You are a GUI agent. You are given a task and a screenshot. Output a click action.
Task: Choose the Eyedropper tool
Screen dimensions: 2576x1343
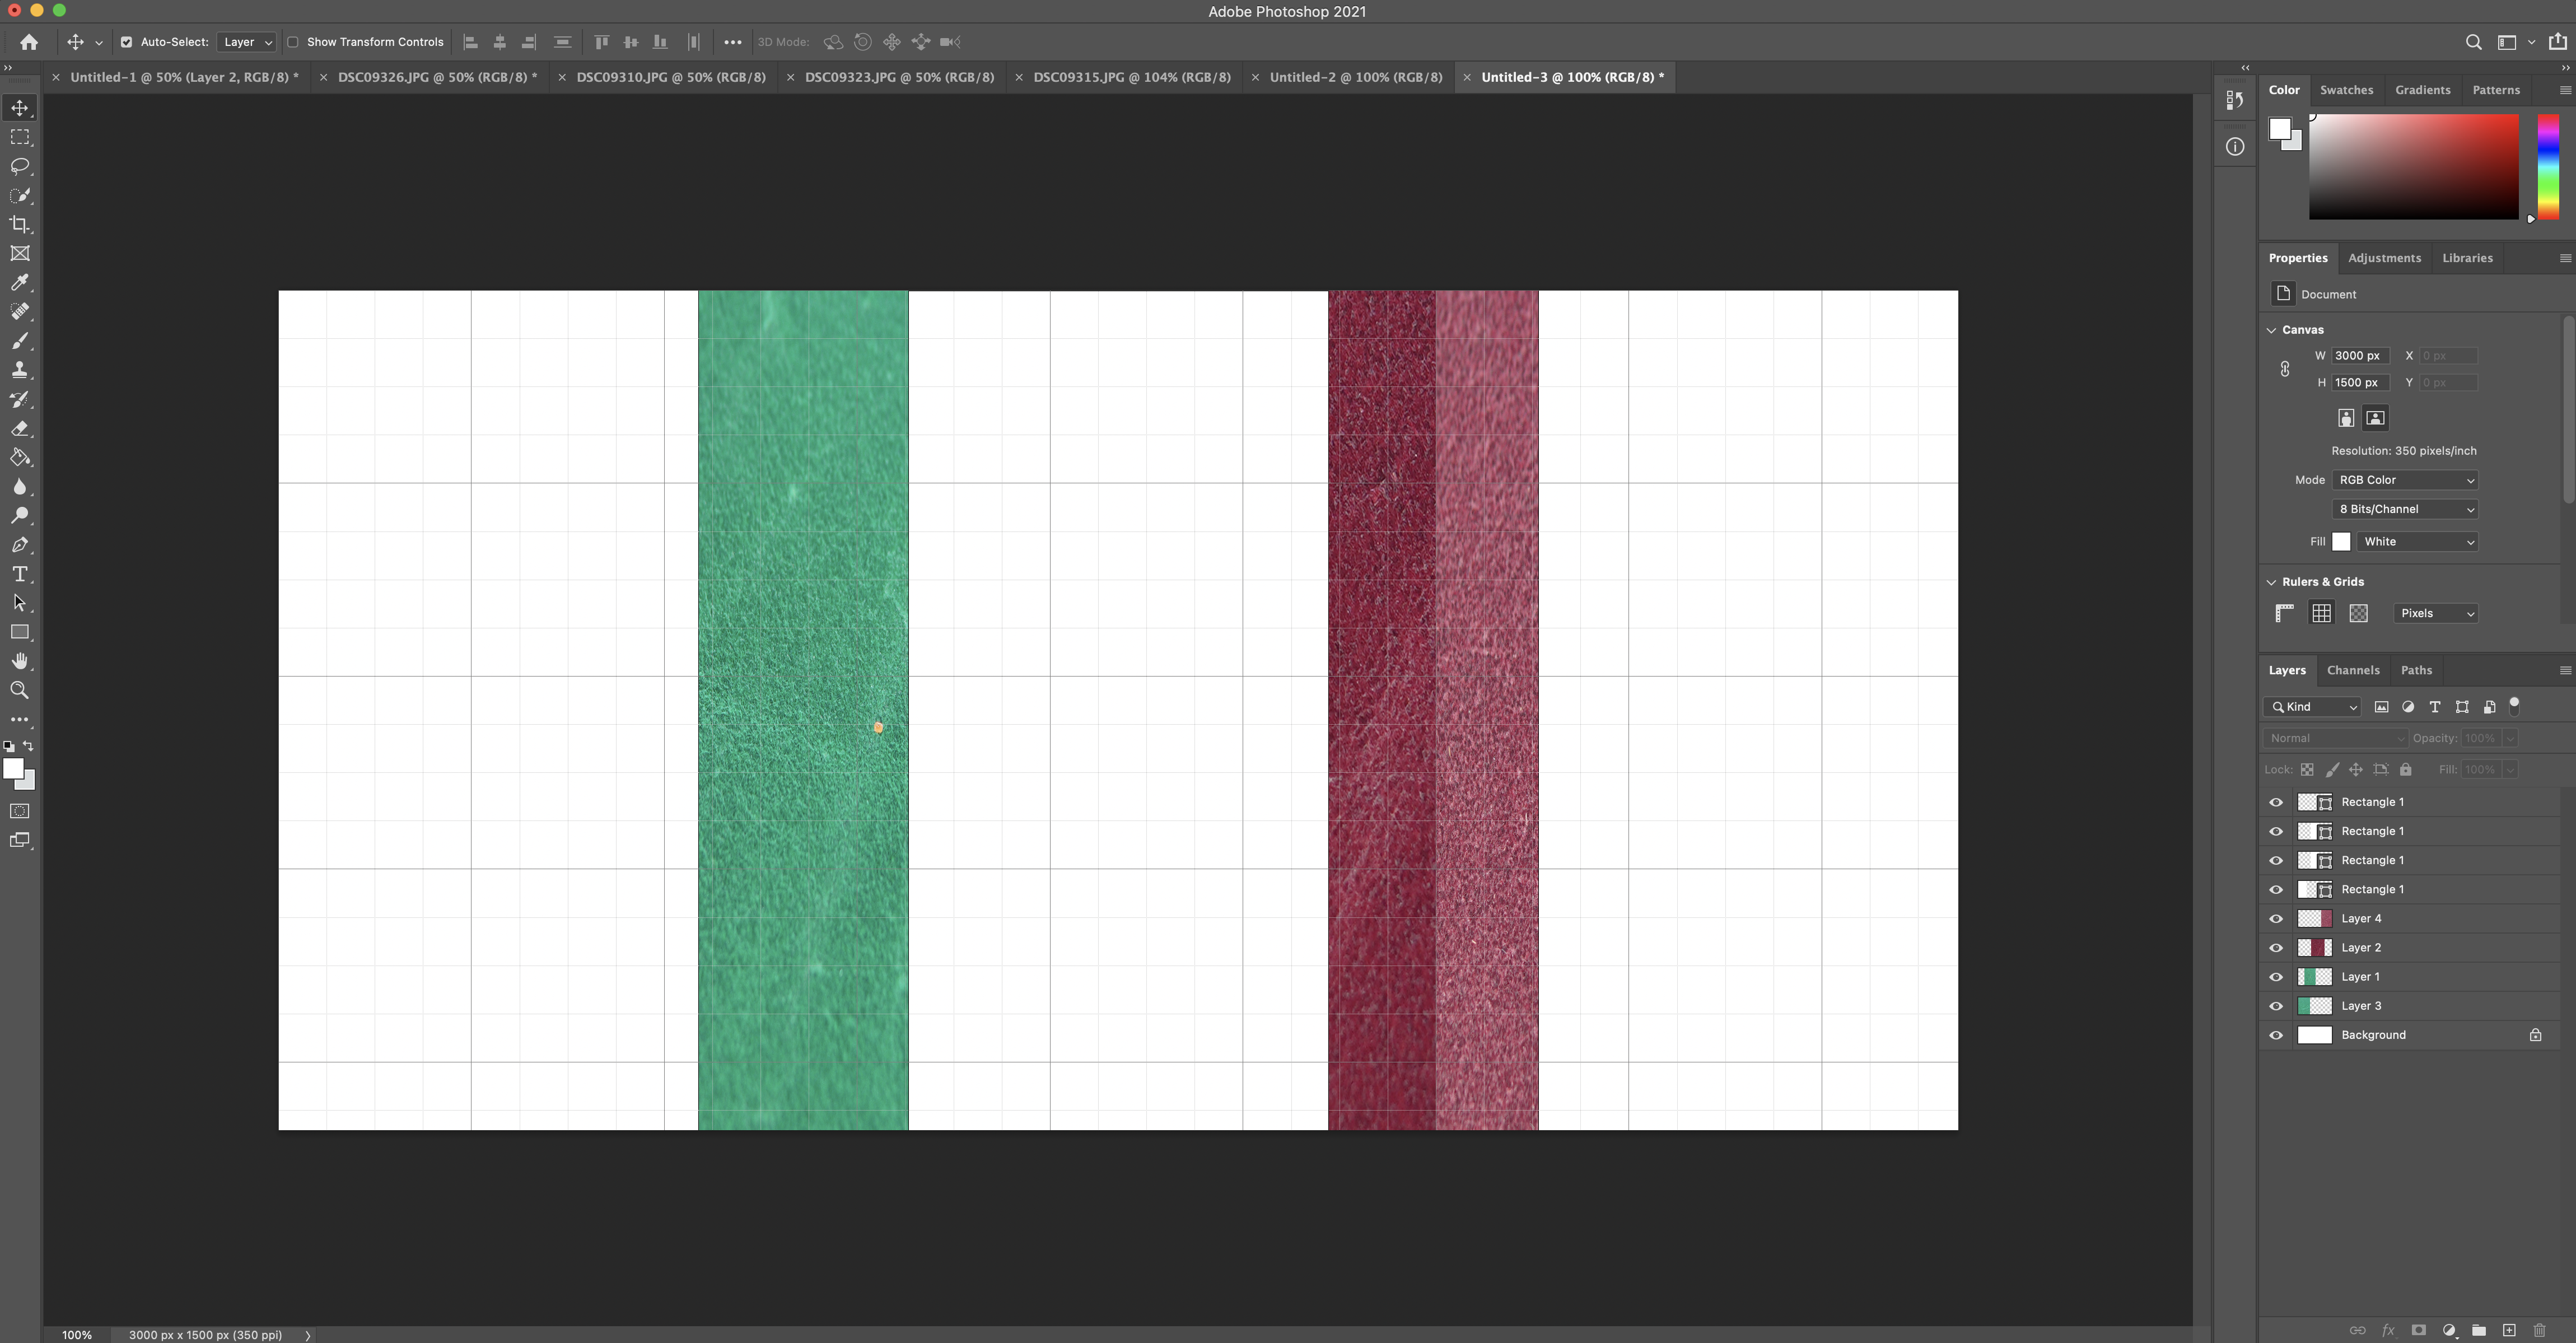coord(19,282)
